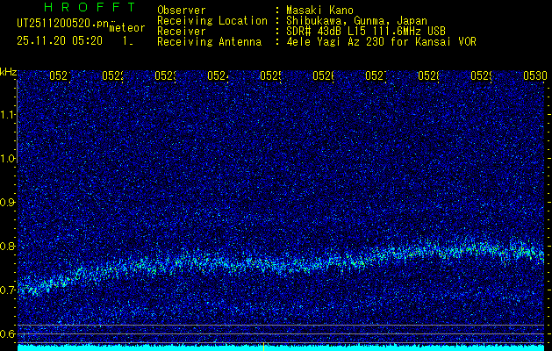552x351 pixels.
Task: Click the 0521 time axis label
Action: coord(60,75)
